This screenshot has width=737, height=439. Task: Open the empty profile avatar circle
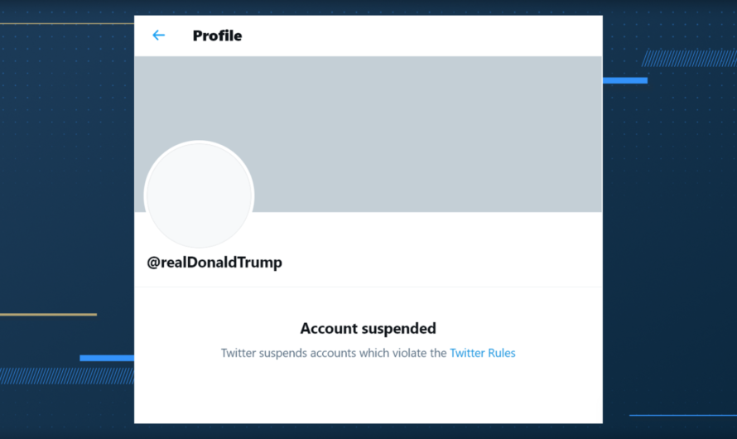pyautogui.click(x=199, y=195)
